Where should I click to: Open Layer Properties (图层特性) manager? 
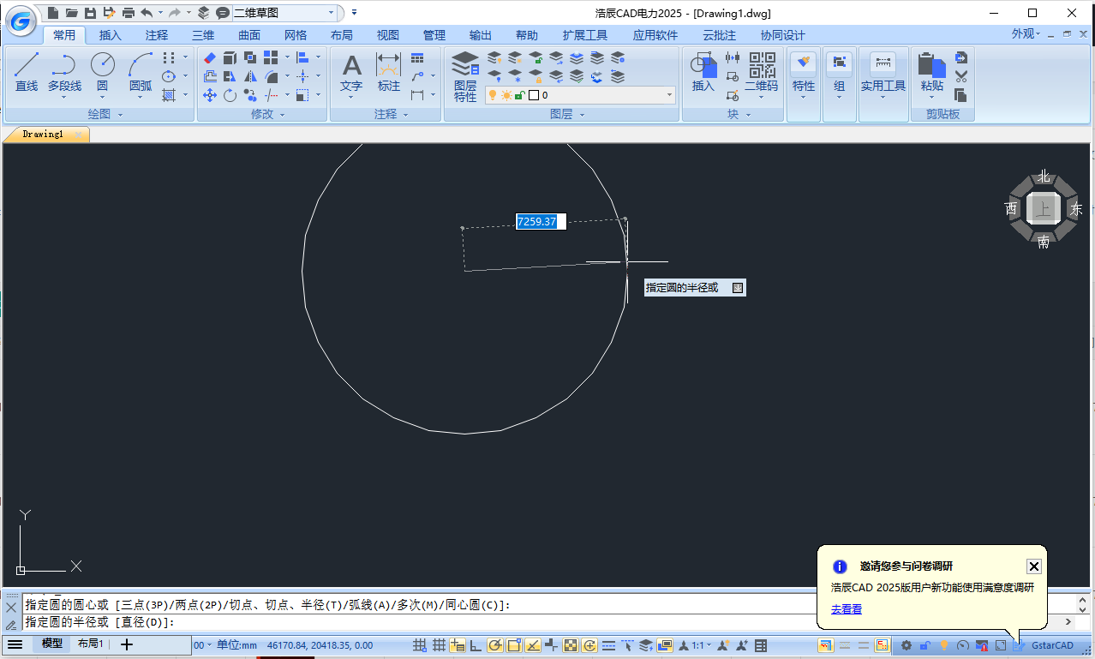click(x=465, y=77)
